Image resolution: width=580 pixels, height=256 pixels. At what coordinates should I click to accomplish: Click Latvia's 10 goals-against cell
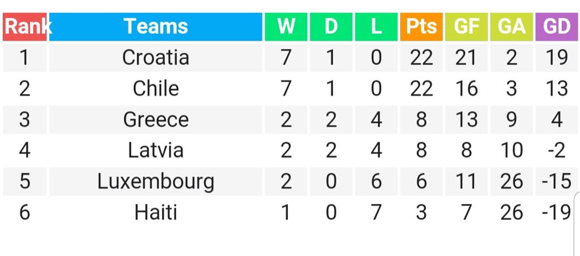[511, 151]
